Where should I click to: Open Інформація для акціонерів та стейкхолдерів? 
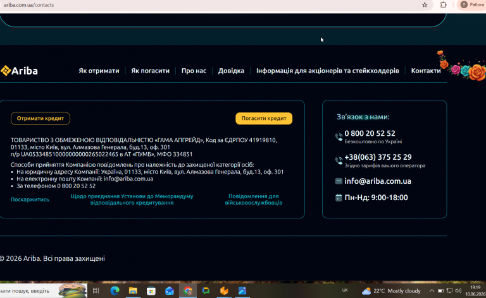click(328, 71)
